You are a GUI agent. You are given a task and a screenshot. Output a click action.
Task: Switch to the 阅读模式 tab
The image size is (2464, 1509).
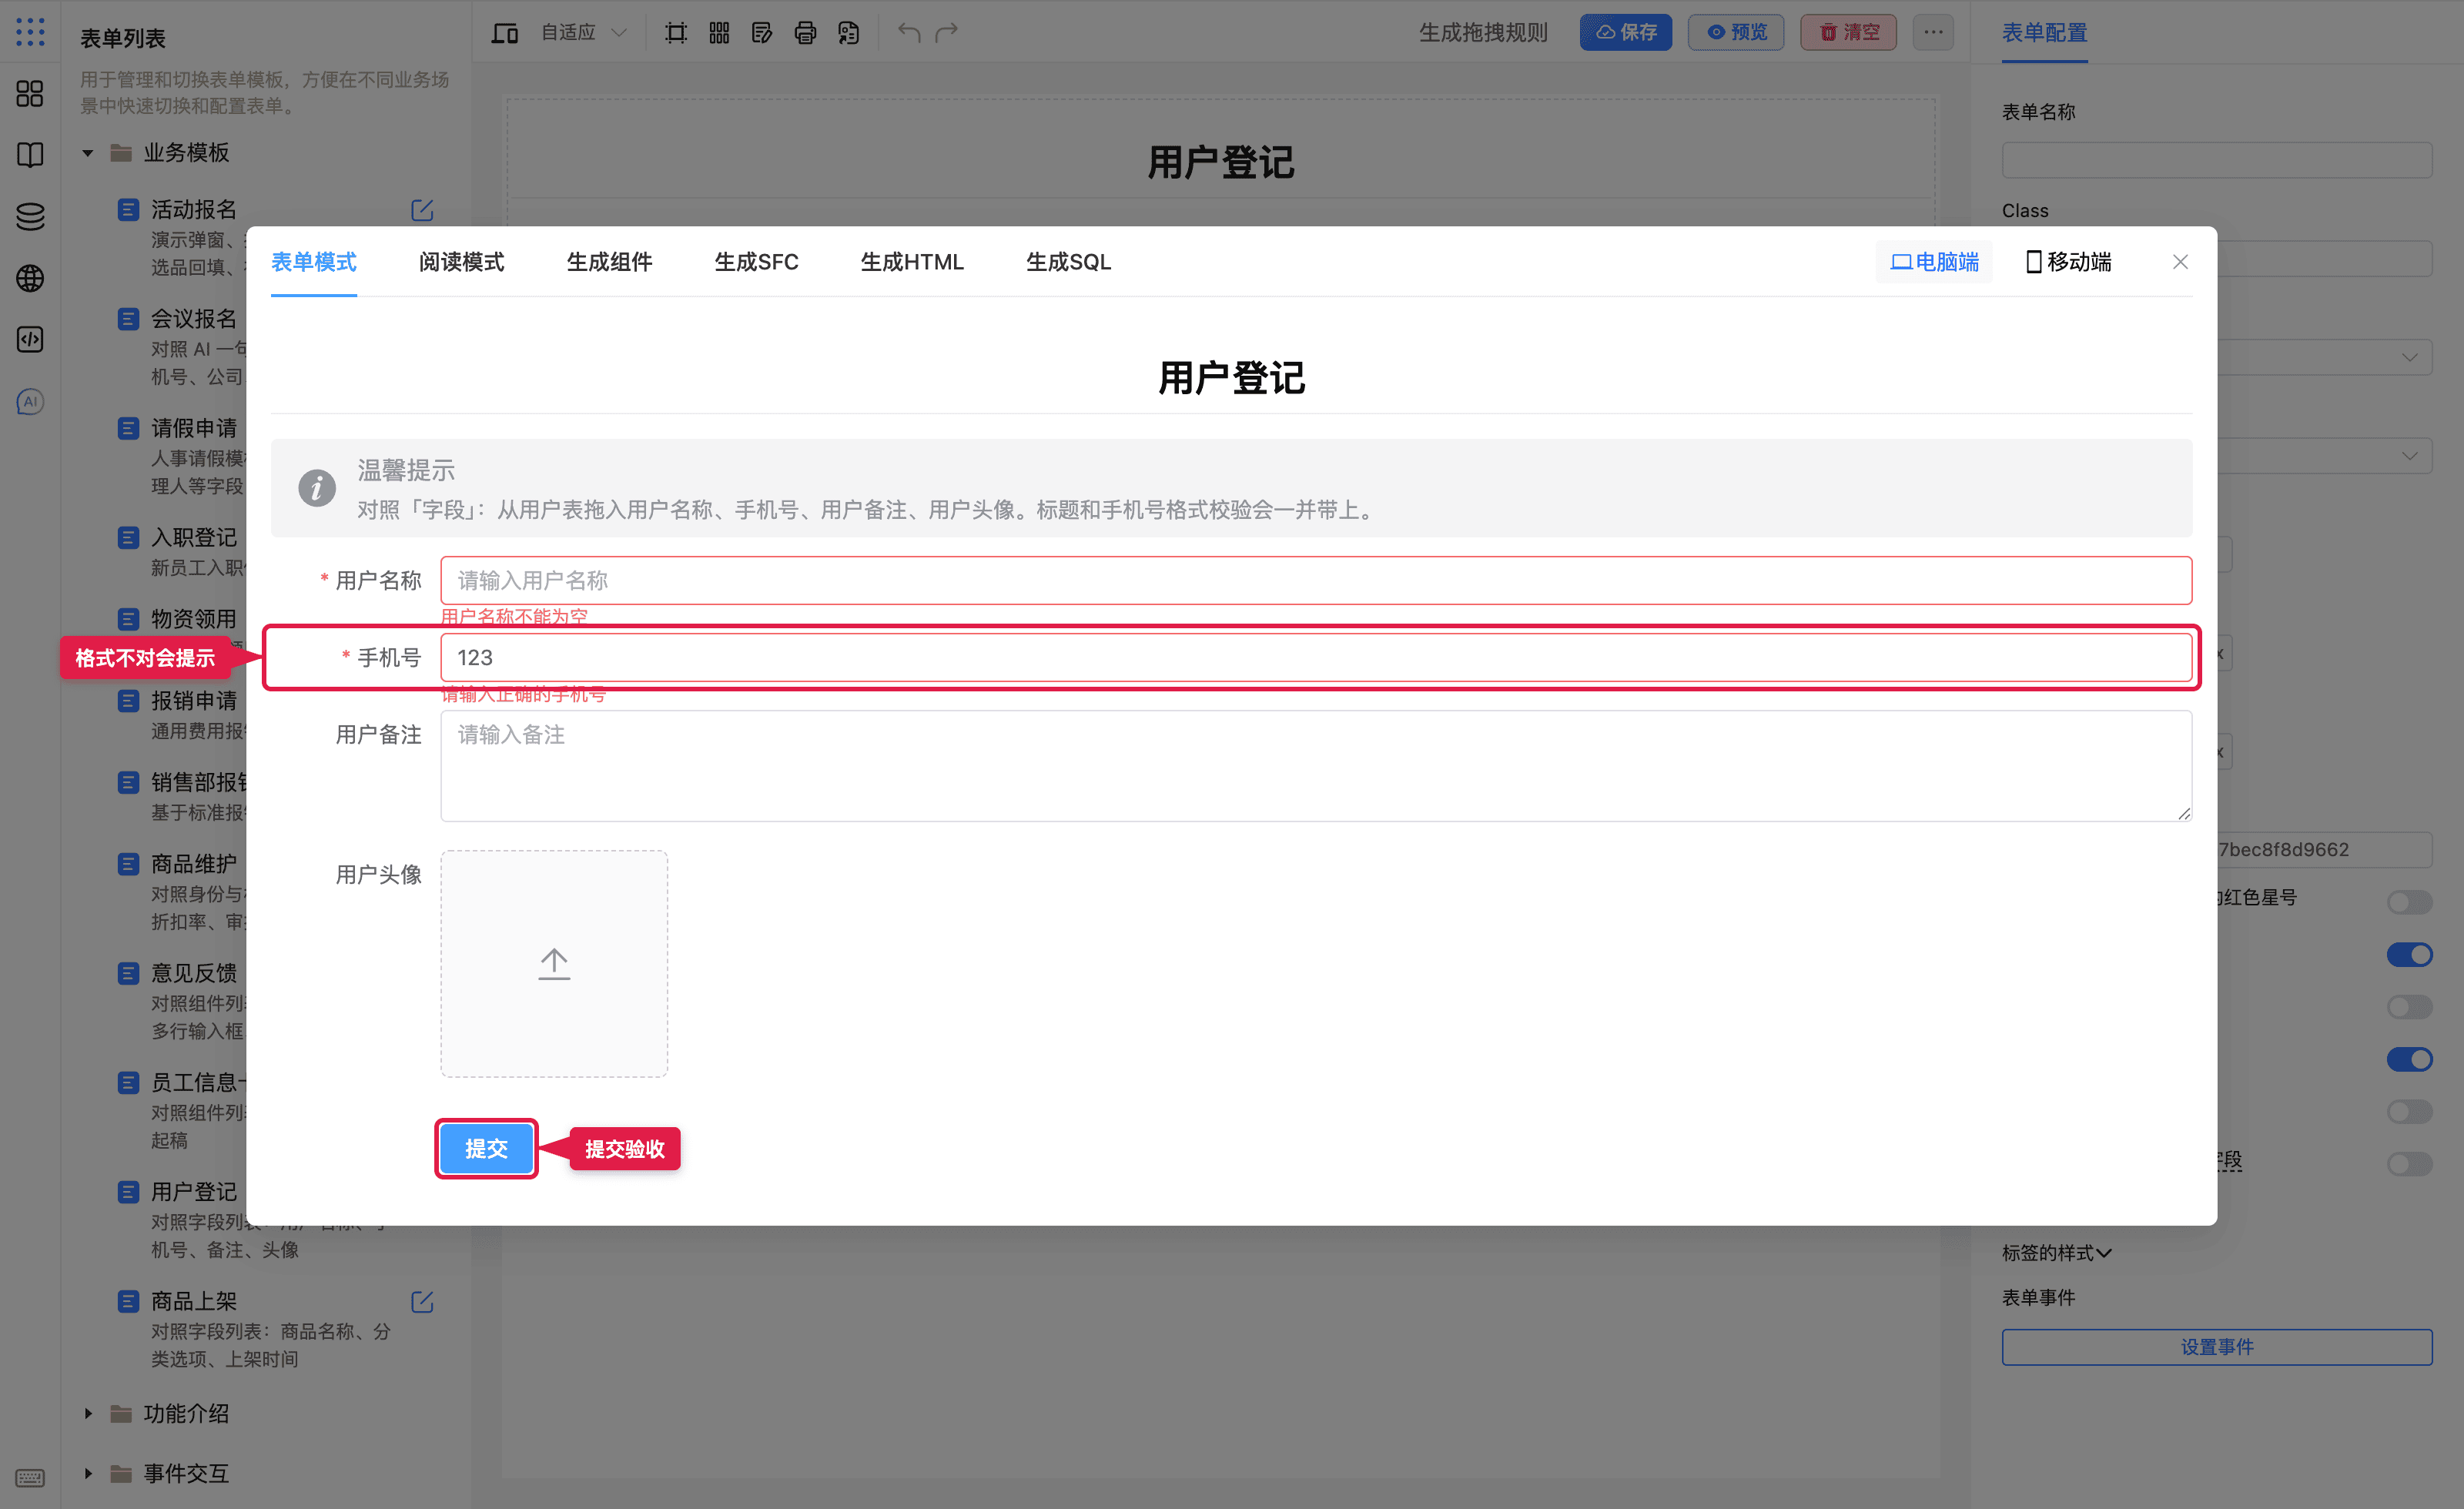461,262
